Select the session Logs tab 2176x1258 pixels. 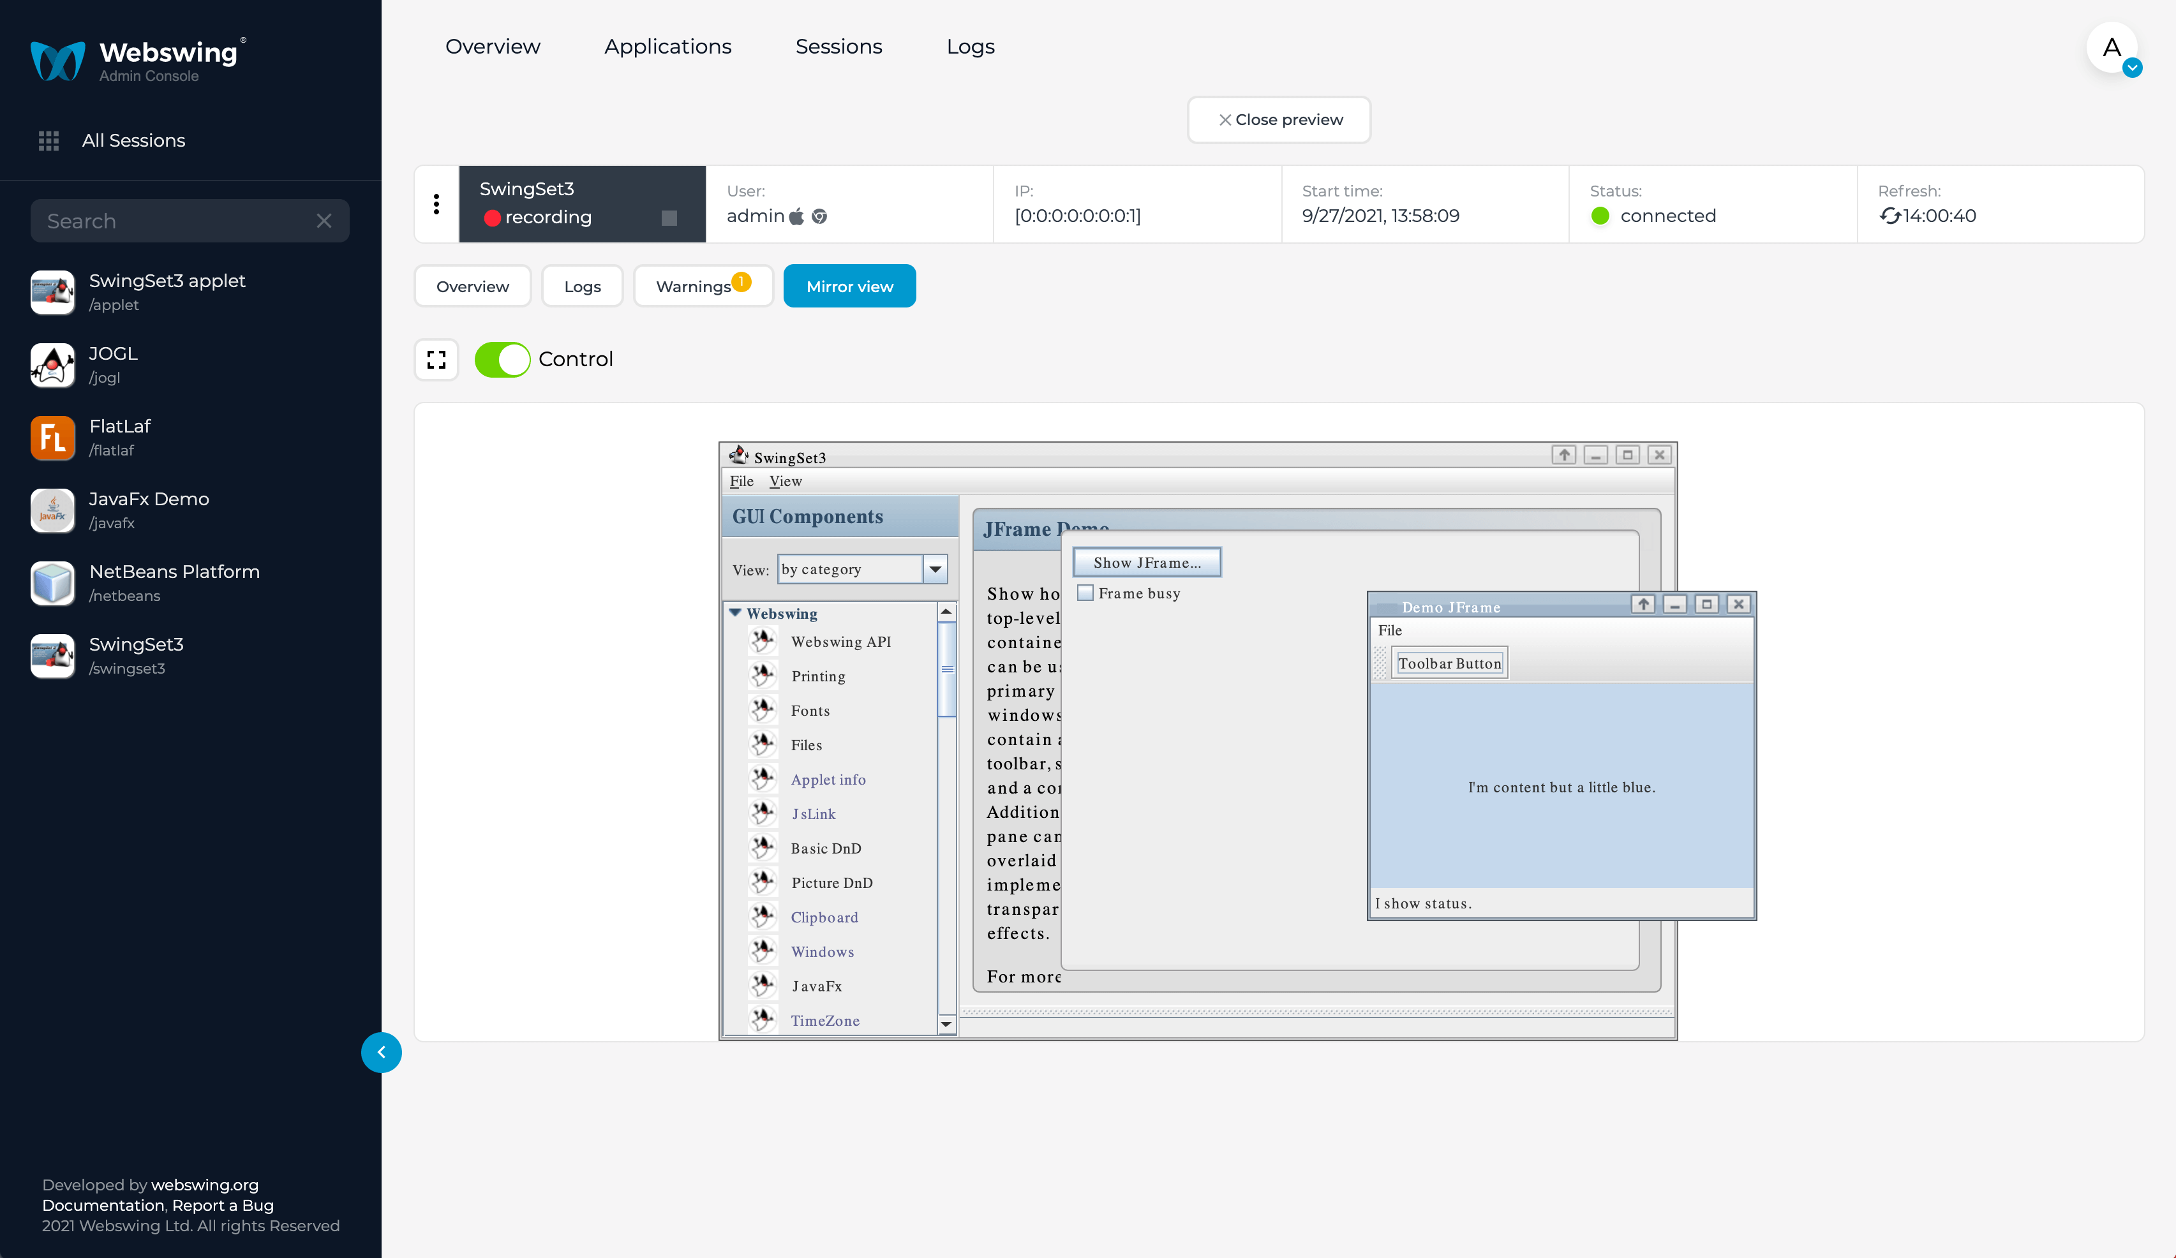pos(583,286)
